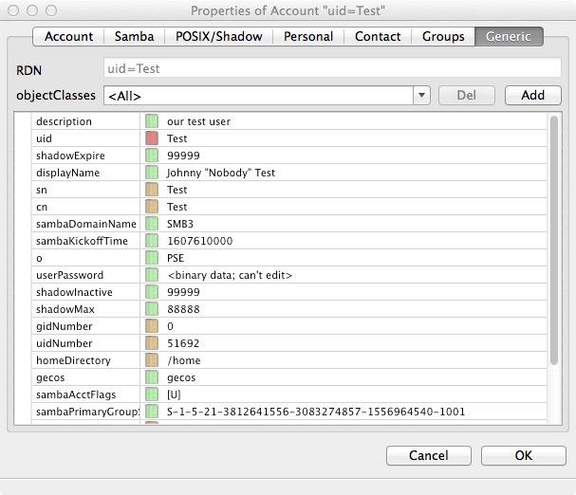
Task: Open the POSIX/Shadow tab
Action: tap(219, 36)
